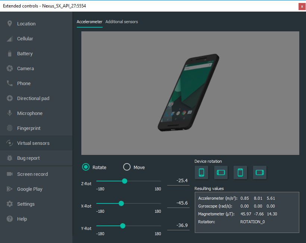Set upside-down portrait using third rotation icon
Image resolution: width=306 pixels, height=243 pixels.
pyautogui.click(x=240, y=172)
